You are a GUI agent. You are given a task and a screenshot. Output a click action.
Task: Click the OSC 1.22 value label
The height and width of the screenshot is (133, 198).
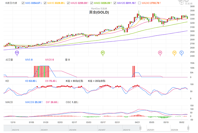[x=72, y=102]
